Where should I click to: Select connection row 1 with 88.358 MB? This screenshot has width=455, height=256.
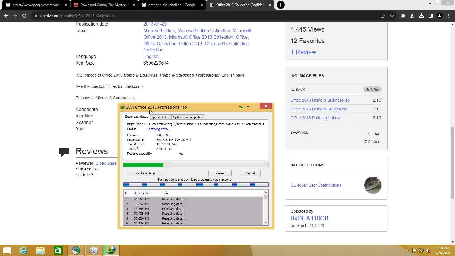click(194, 199)
